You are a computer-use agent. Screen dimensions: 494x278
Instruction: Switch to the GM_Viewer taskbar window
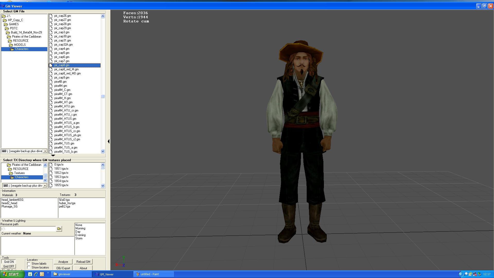(x=112, y=274)
